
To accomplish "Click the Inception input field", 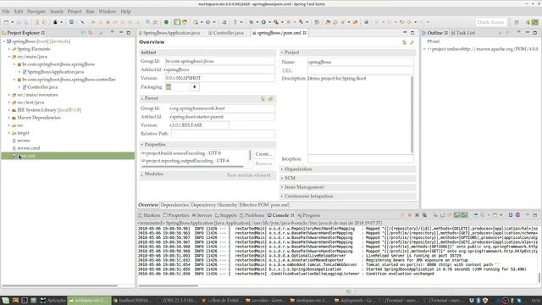I will (x=361, y=159).
